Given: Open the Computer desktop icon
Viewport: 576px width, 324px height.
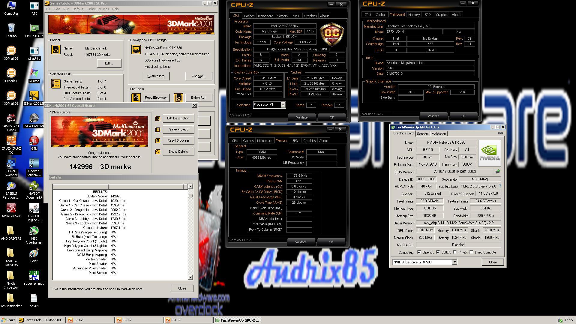Looking at the screenshot, I should (11, 8).
